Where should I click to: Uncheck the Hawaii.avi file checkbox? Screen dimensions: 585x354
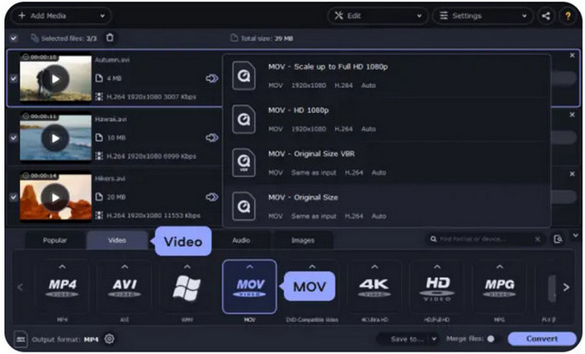click(x=14, y=138)
